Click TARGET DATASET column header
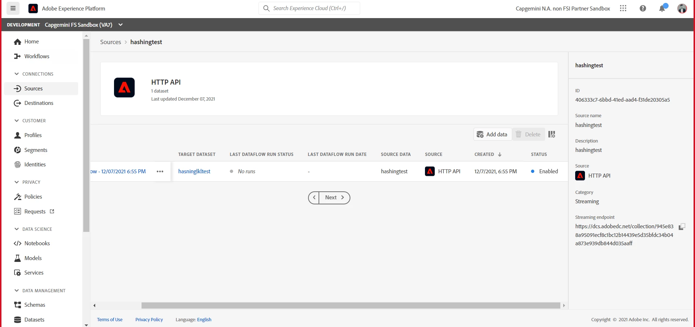 (x=197, y=154)
